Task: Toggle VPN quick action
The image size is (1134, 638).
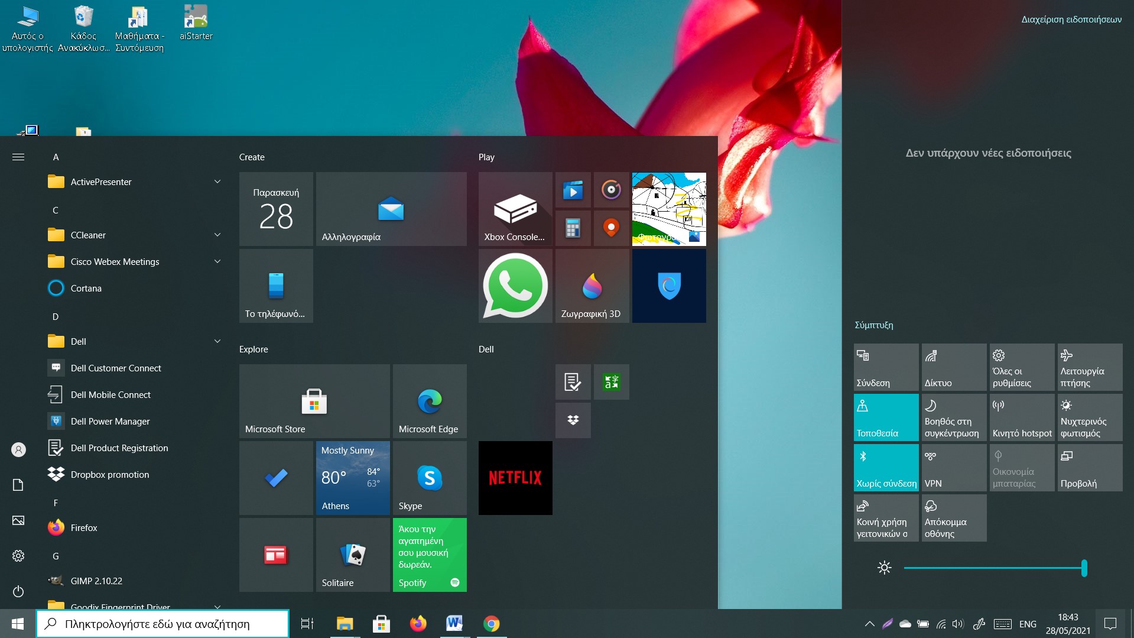Action: point(954,468)
